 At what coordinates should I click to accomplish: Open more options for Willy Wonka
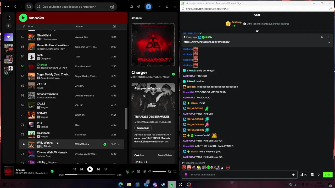tap(120, 144)
